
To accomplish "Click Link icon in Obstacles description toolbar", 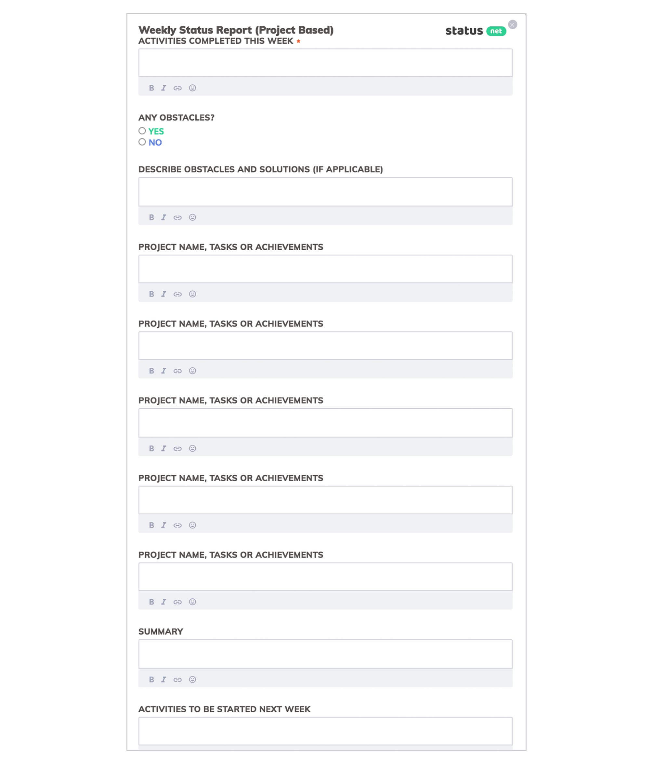I will [178, 217].
